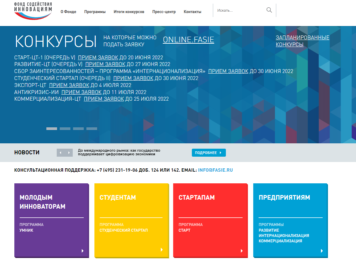Open the Пресс-центр menu
The height and width of the screenshot is (260, 356).
164,12
